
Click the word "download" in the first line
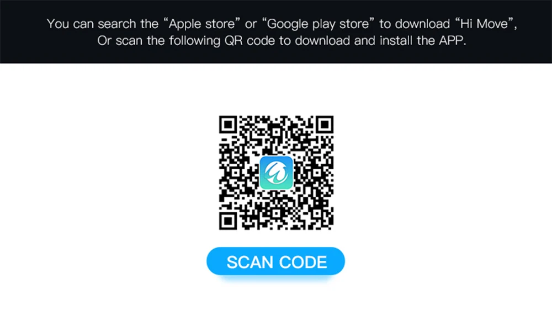click(x=422, y=24)
